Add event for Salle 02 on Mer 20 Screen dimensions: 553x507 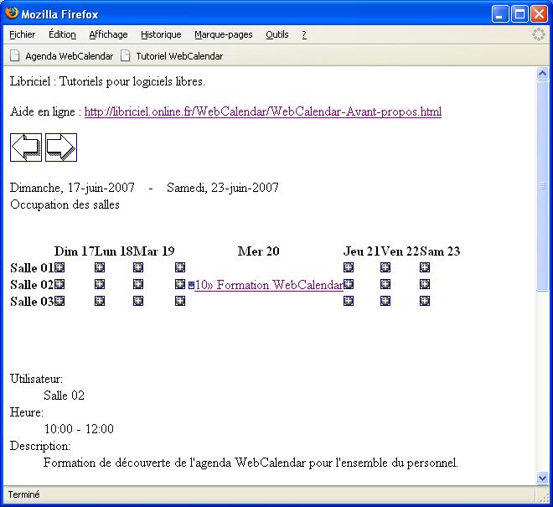(x=180, y=284)
